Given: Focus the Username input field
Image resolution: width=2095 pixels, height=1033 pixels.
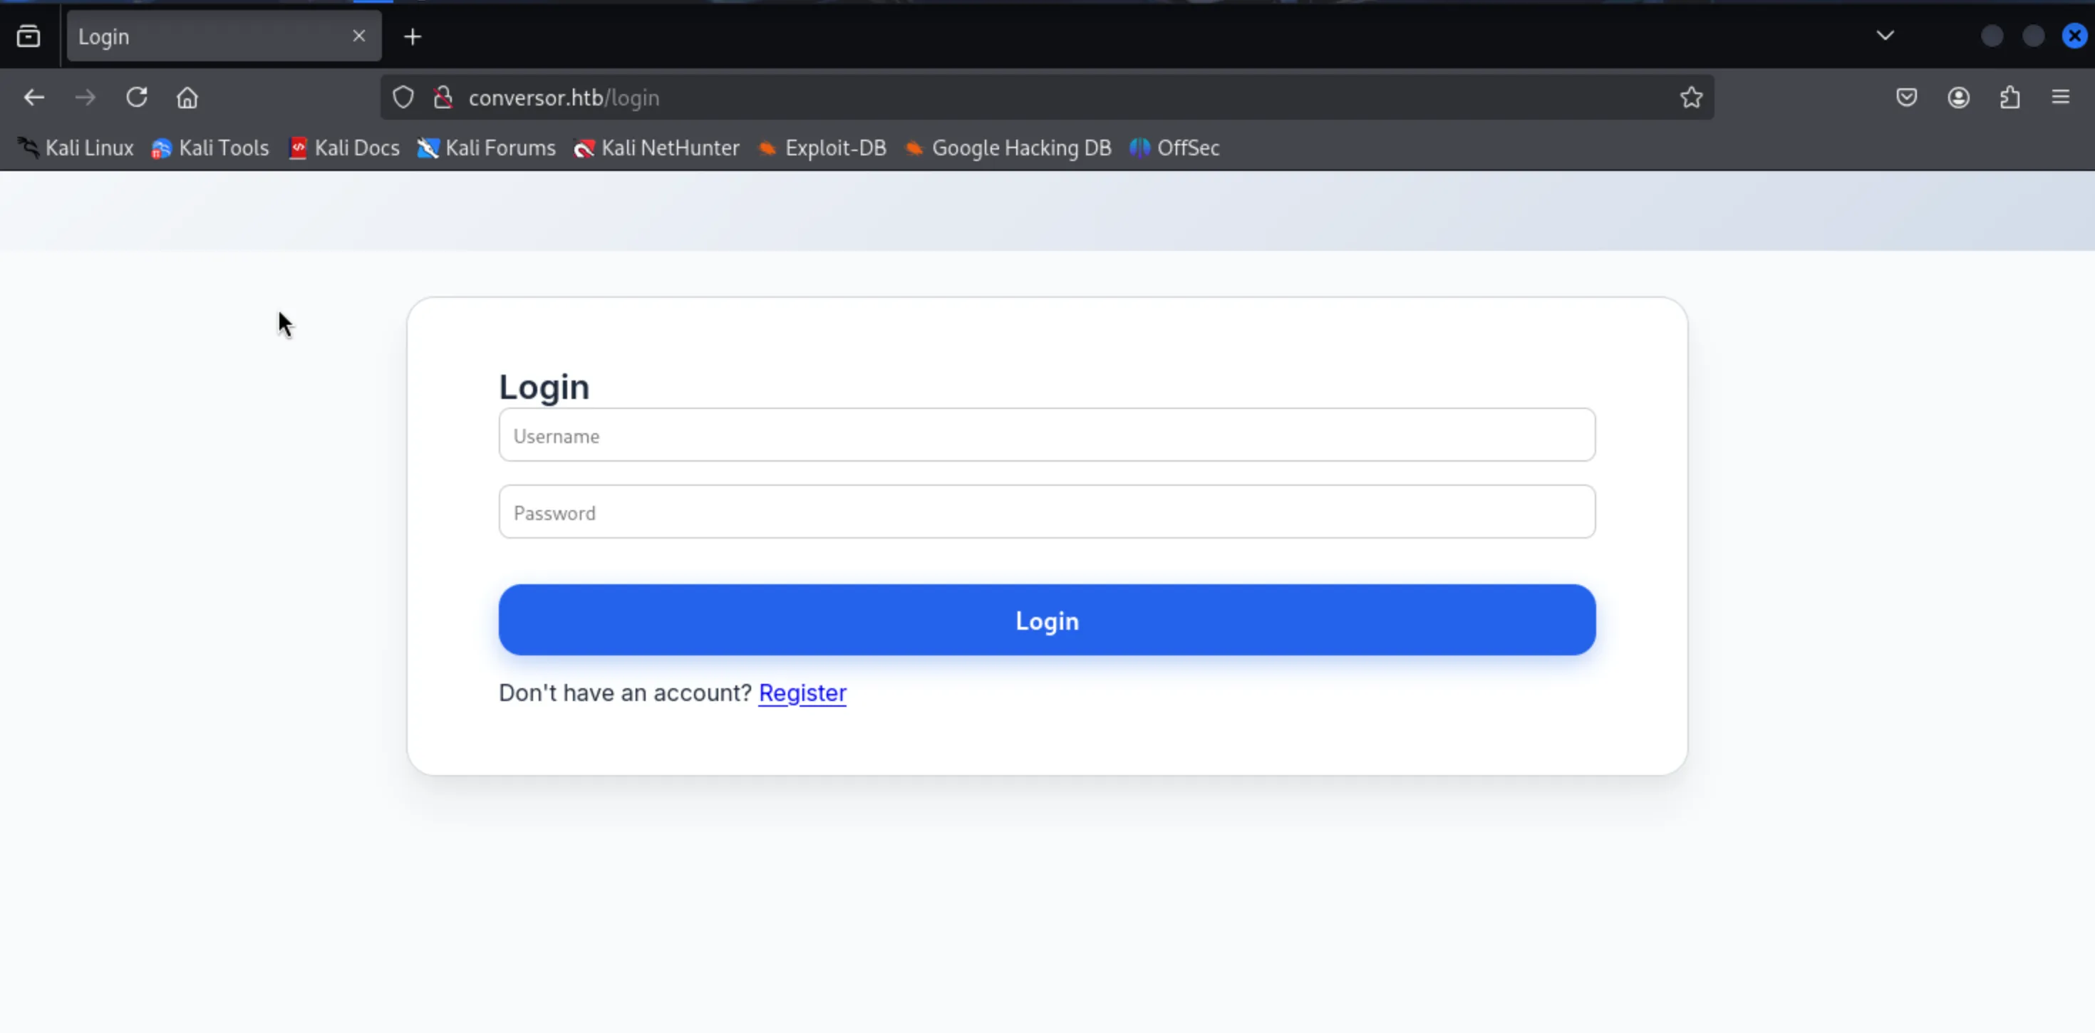Looking at the screenshot, I should click(1047, 435).
